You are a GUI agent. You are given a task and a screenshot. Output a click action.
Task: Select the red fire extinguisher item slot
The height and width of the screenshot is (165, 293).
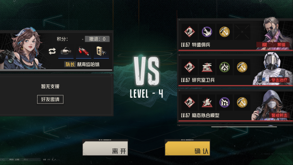tap(83, 51)
